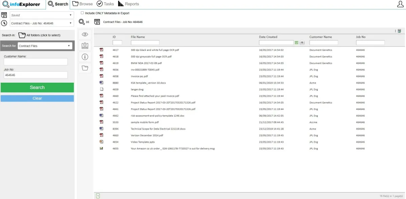406x199 pixels.
Task: Open the download/export tool icon
Action: click(x=85, y=45)
